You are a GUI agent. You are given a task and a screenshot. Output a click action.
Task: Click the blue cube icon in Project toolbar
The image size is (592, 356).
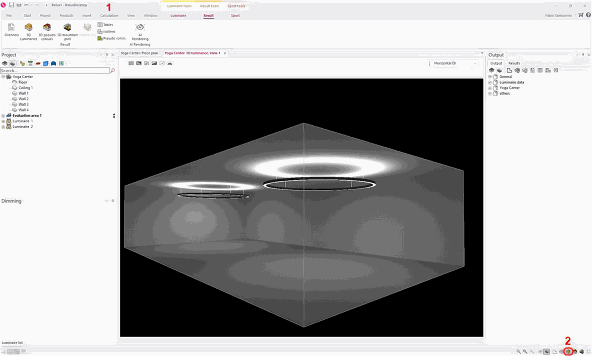tap(46, 63)
